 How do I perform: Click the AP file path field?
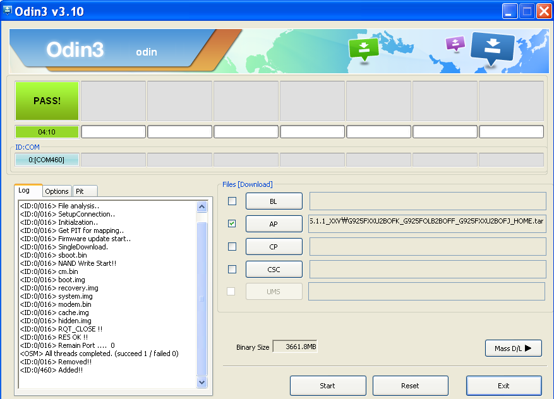pos(427,223)
